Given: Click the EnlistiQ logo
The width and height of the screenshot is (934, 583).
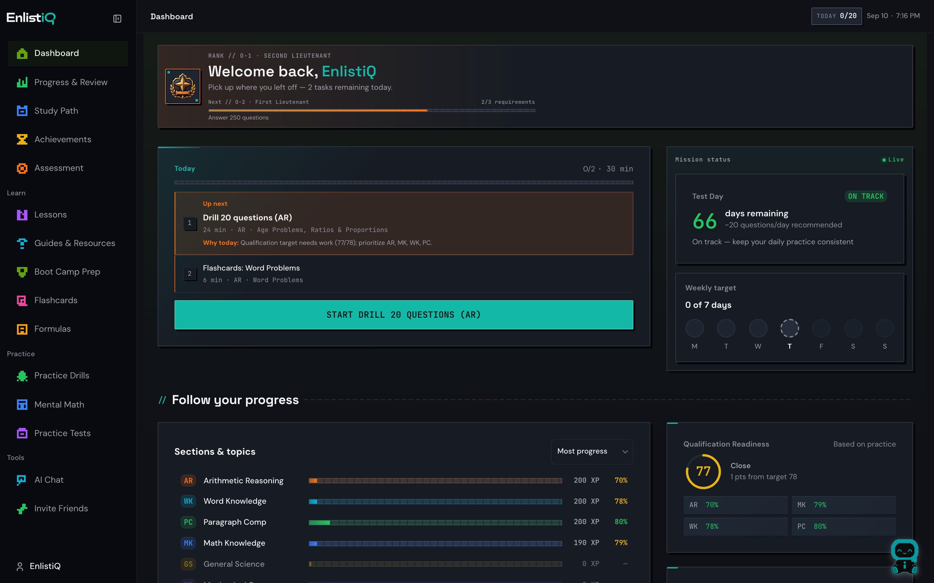Looking at the screenshot, I should tap(31, 18).
